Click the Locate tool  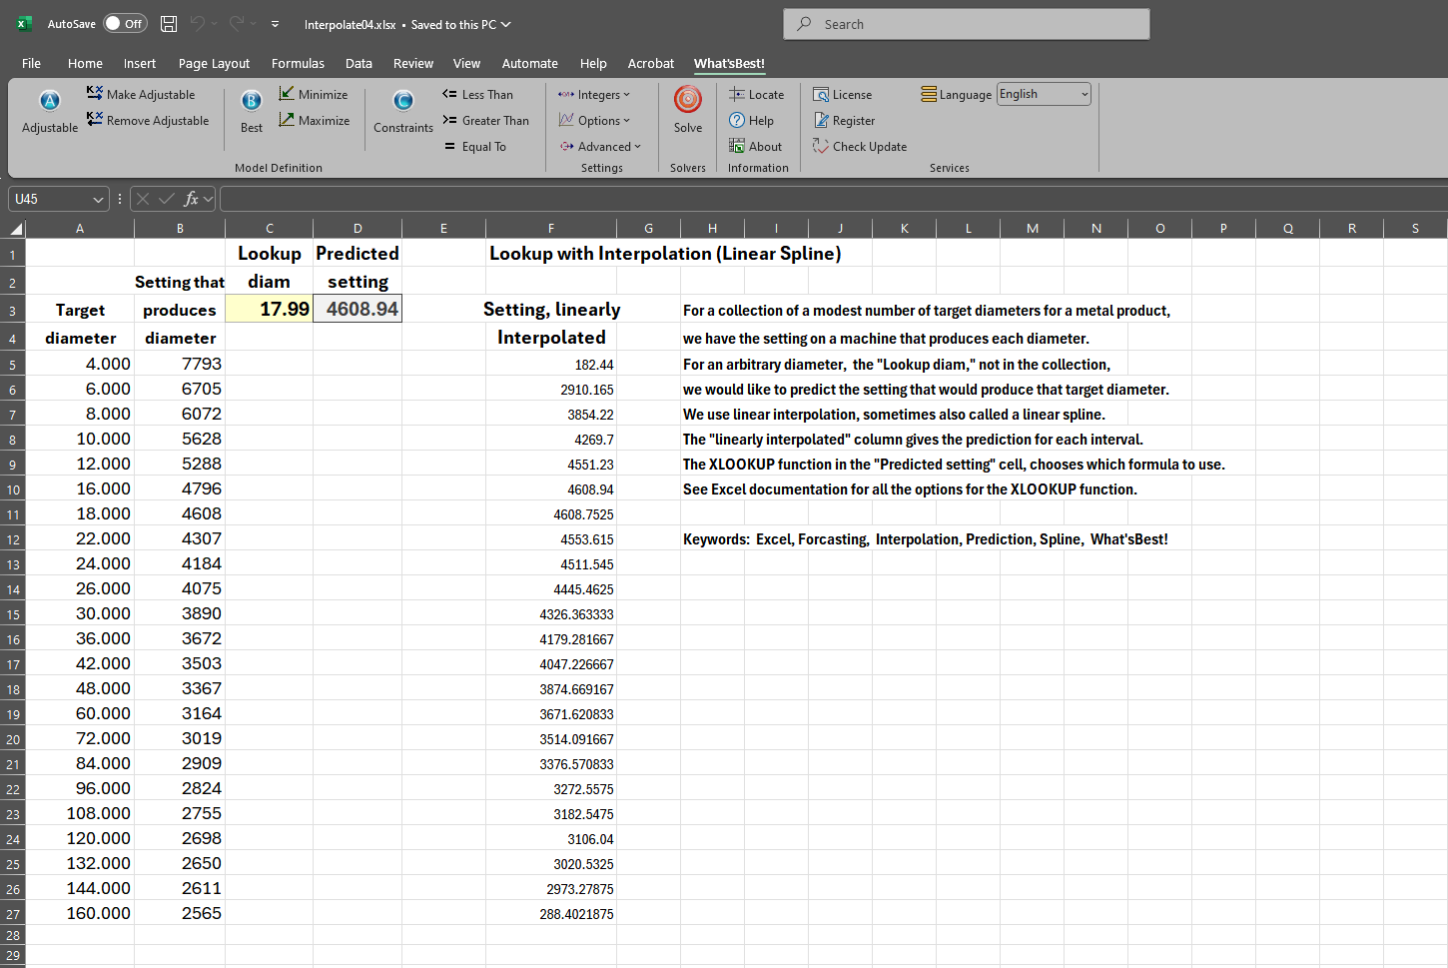[x=756, y=94]
